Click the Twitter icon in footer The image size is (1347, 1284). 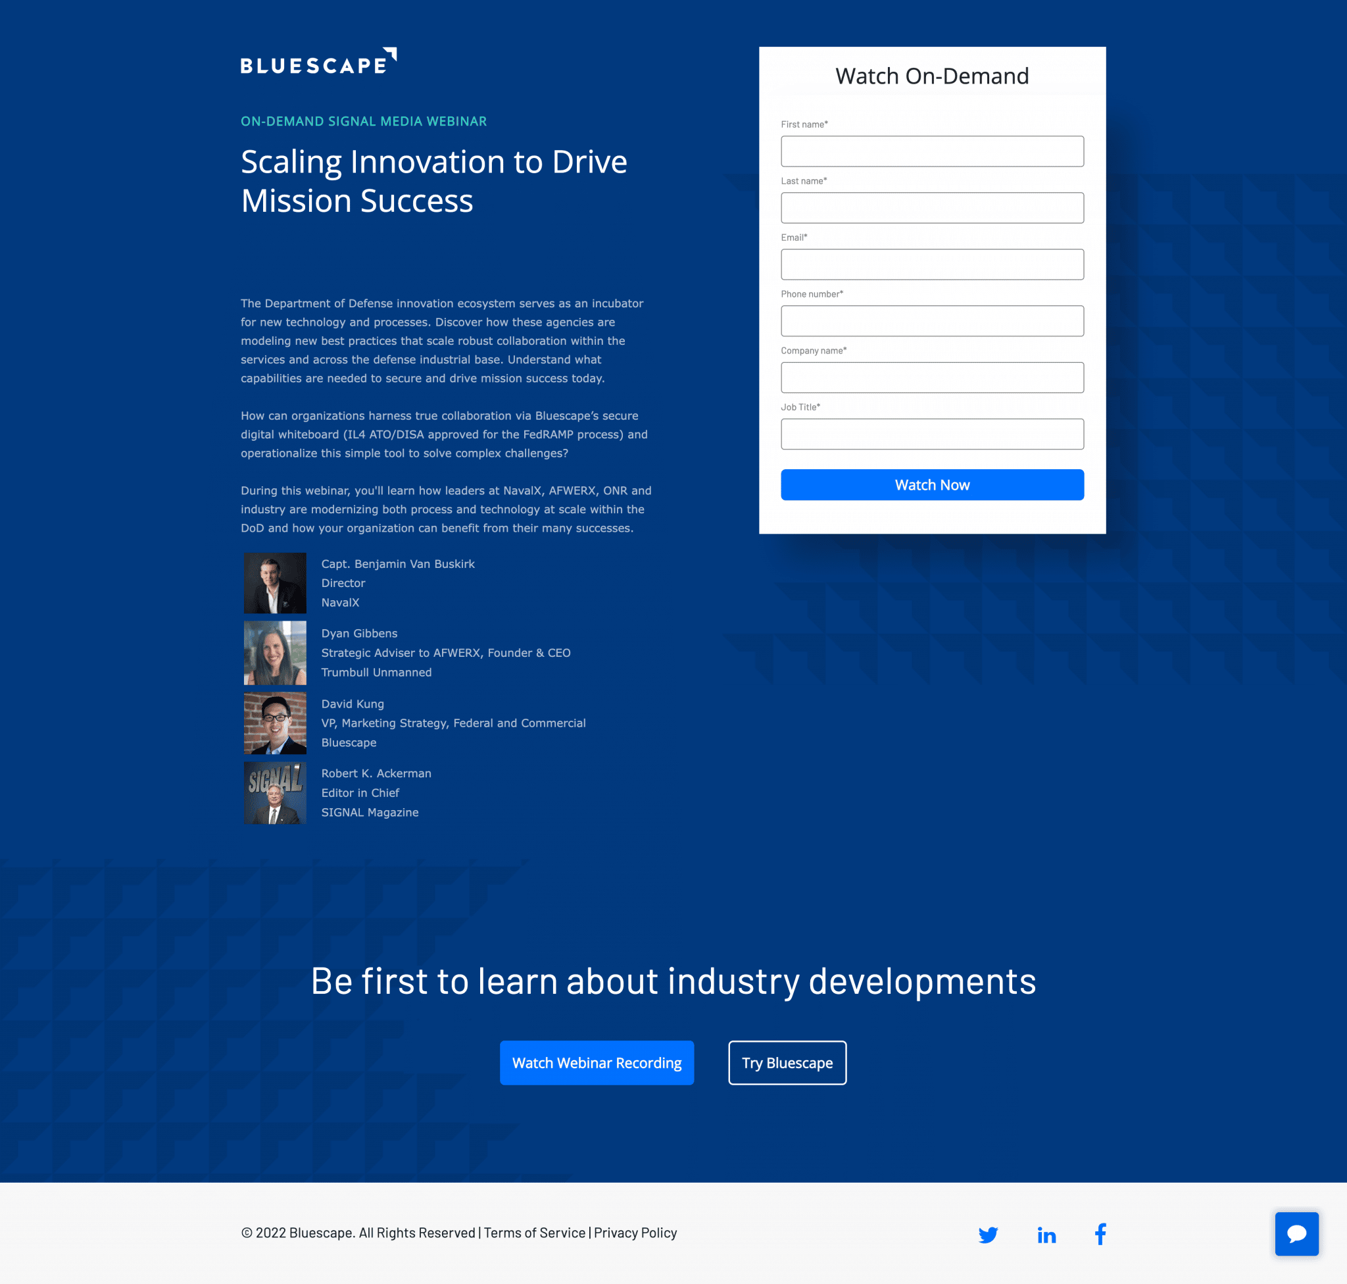point(987,1233)
